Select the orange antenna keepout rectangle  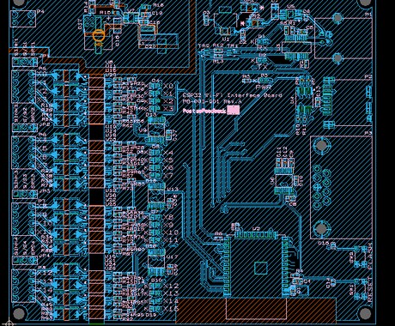[x=256, y=311]
